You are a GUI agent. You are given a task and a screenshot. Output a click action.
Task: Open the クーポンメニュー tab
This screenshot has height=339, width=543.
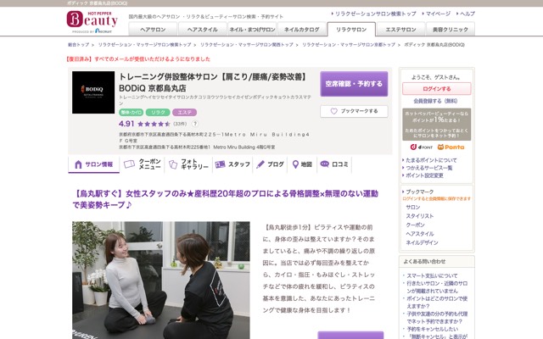pyautogui.click(x=142, y=164)
